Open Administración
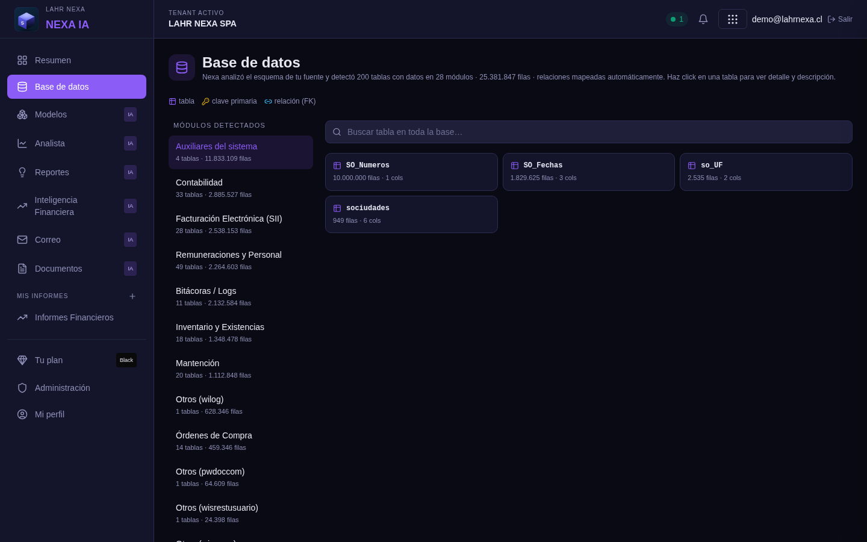The image size is (867, 542). (76, 388)
